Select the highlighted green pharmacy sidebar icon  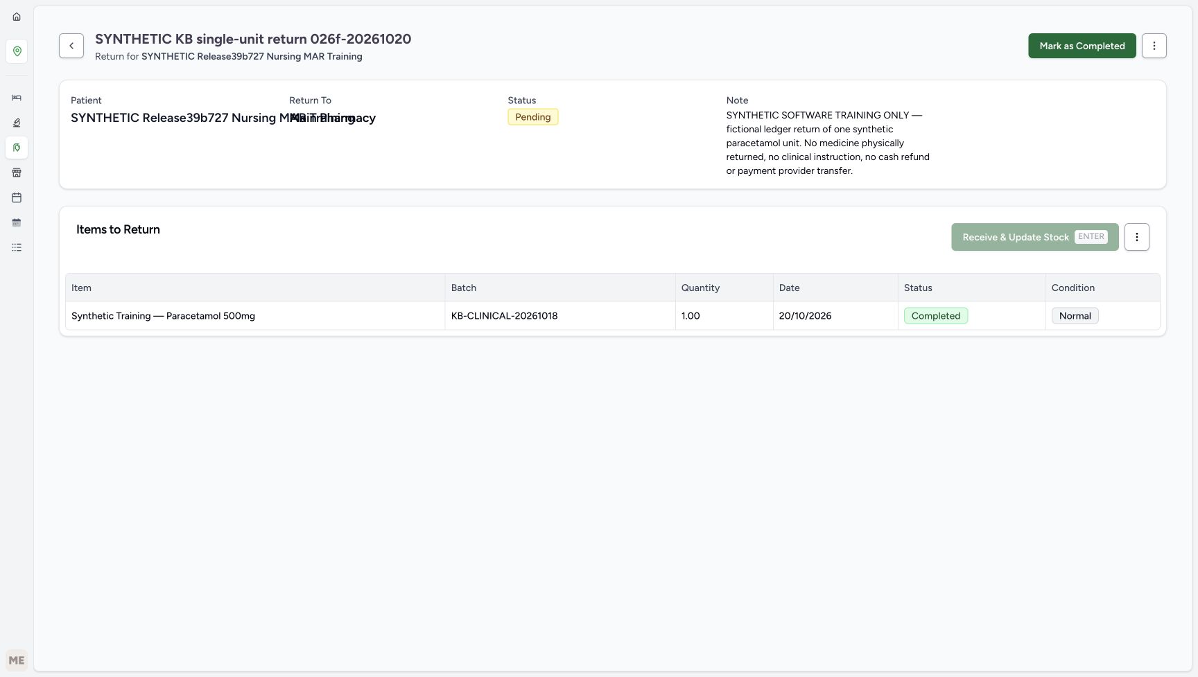17,148
